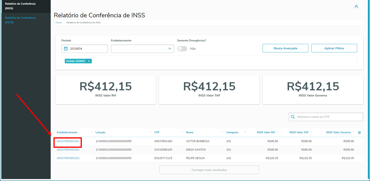Select the name DIEGO SANTOS
Image resolution: width=370 pixels, height=181 pixels.
(x=197, y=150)
